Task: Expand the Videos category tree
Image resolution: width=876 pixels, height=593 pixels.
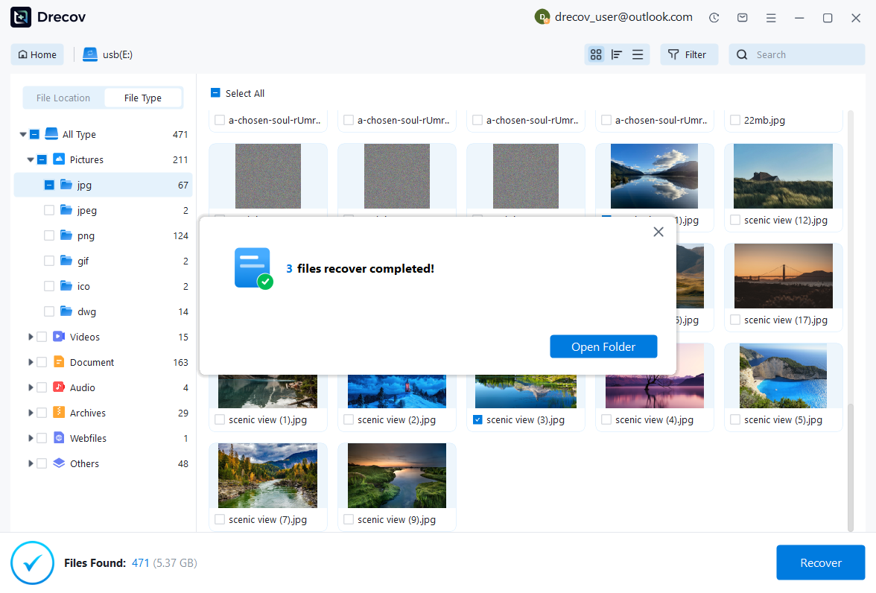Action: click(31, 337)
